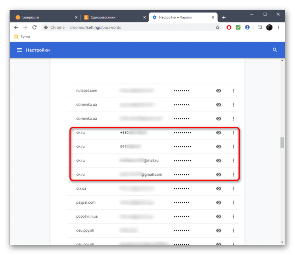Open more actions for olx.ua

(233, 188)
